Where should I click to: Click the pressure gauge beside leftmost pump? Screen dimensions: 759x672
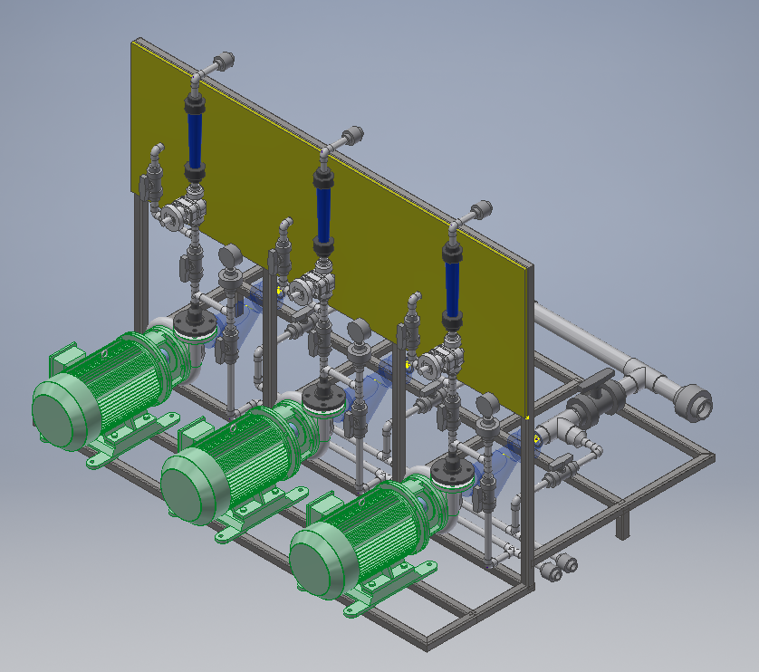click(x=231, y=257)
